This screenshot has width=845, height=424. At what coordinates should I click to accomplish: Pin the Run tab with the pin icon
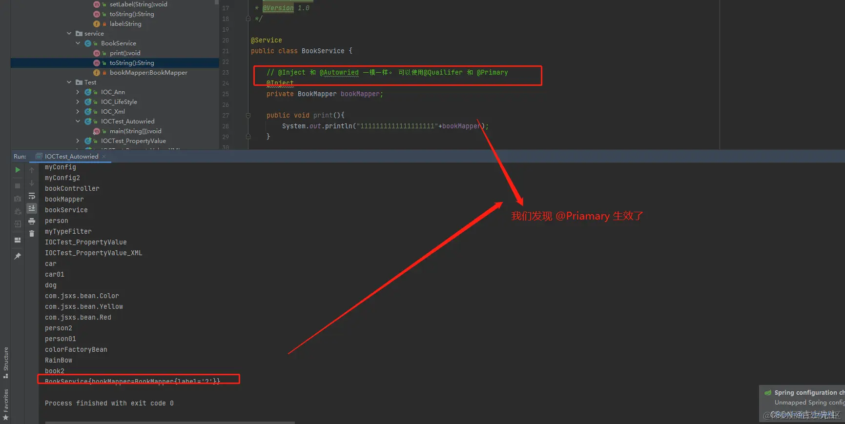(x=18, y=256)
